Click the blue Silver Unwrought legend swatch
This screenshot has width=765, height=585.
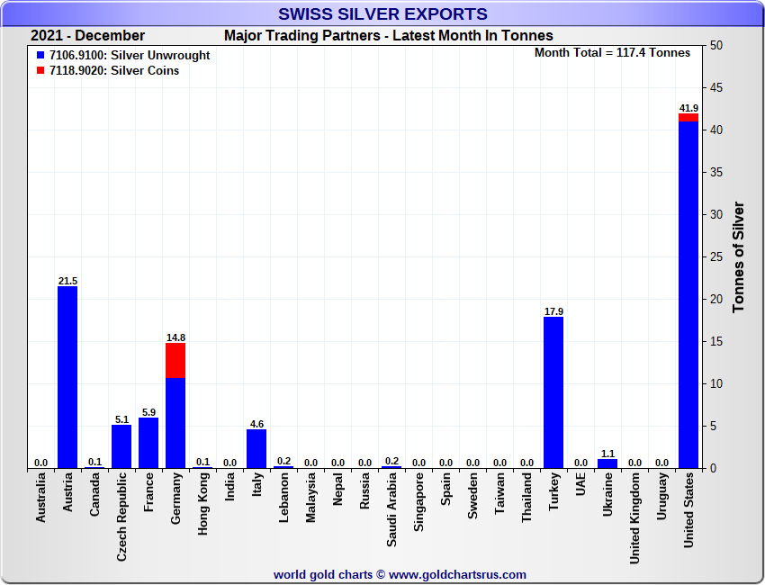[x=40, y=56]
